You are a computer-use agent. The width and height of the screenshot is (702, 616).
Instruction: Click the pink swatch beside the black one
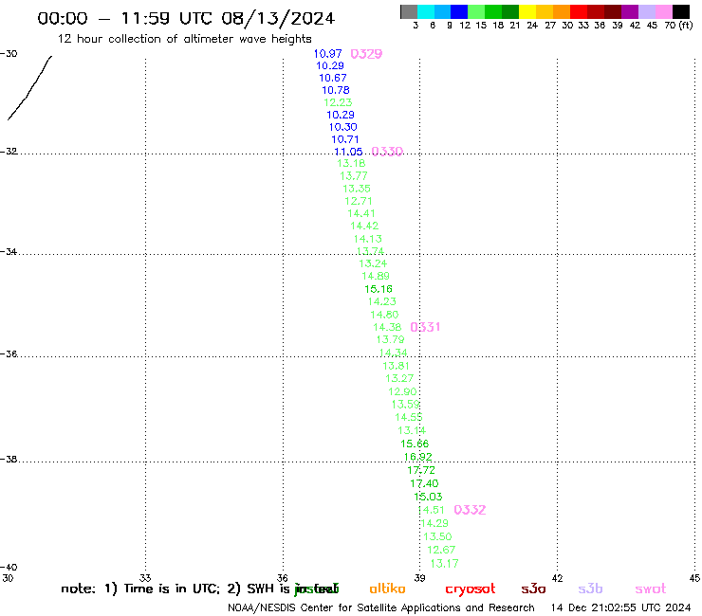point(664,11)
